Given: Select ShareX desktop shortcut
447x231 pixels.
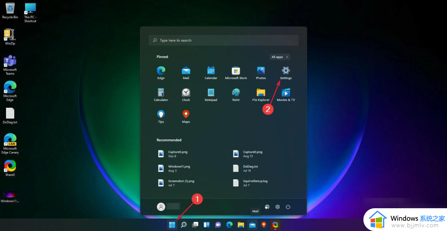Looking at the screenshot, I should (x=10, y=168).
